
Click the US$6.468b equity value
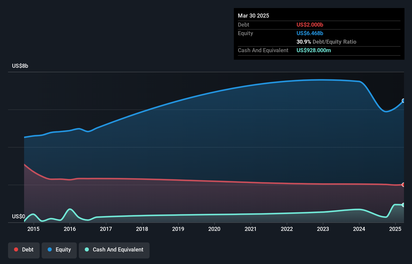(310, 33)
